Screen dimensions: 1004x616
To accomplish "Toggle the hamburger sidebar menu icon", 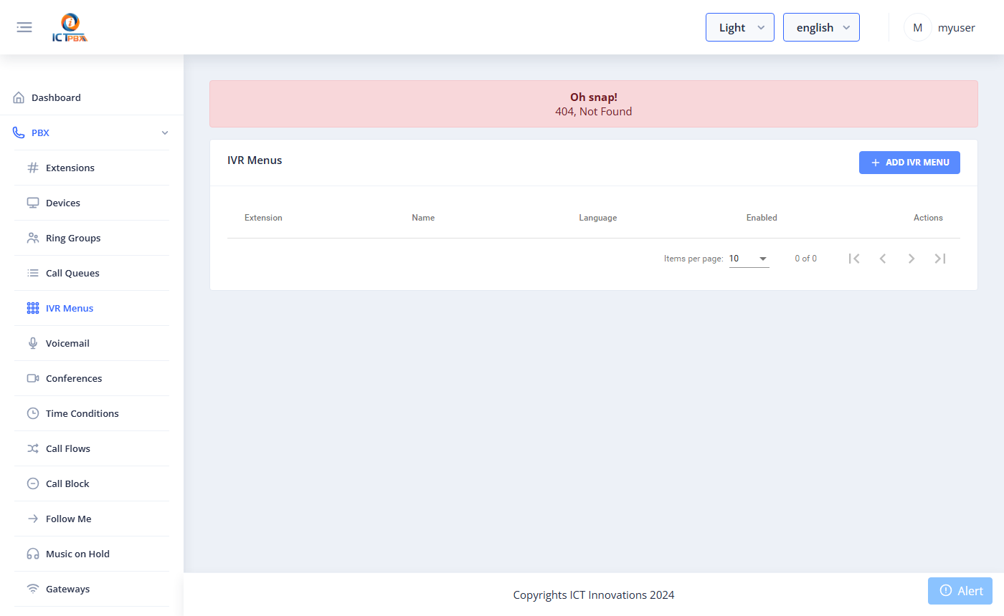I will click(24, 27).
